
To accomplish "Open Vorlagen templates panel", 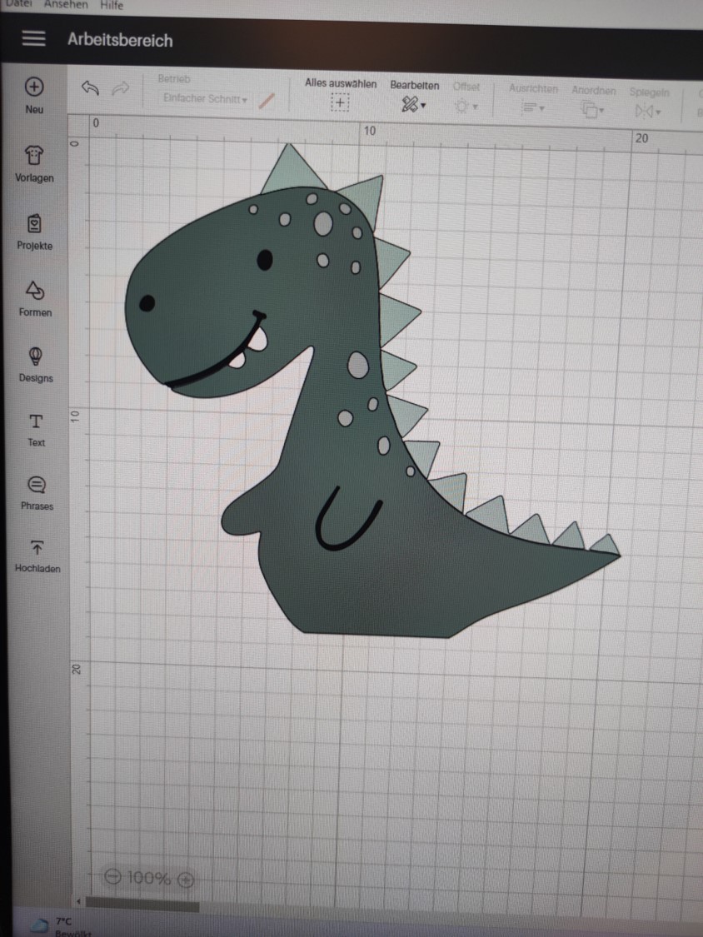I will tap(34, 156).
